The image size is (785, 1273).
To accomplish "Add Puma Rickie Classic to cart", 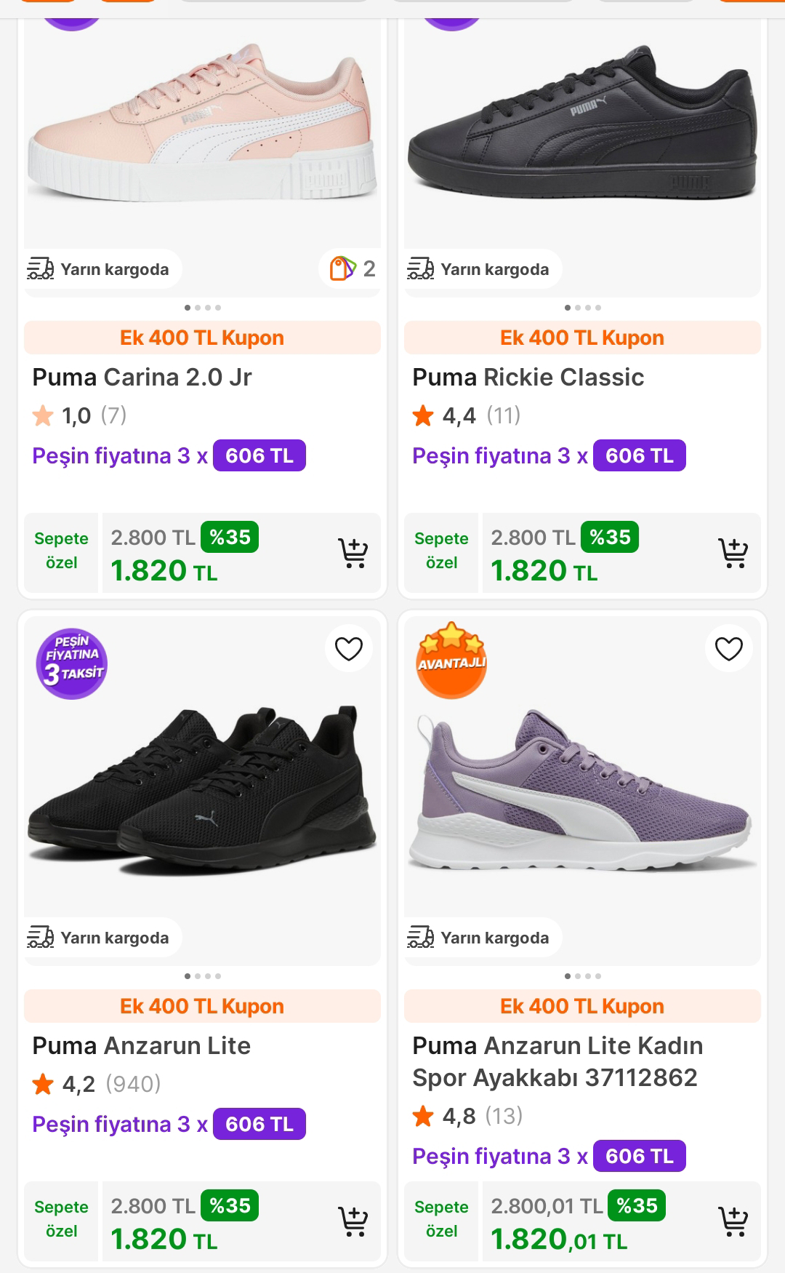I will click(733, 554).
